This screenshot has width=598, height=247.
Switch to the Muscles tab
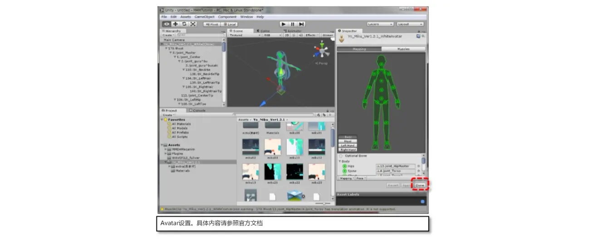403,49
